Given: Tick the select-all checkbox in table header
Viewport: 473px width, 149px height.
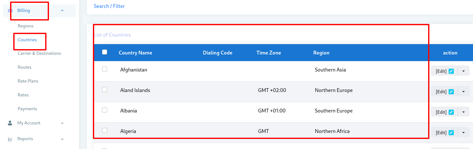Looking at the screenshot, I should (x=105, y=52).
